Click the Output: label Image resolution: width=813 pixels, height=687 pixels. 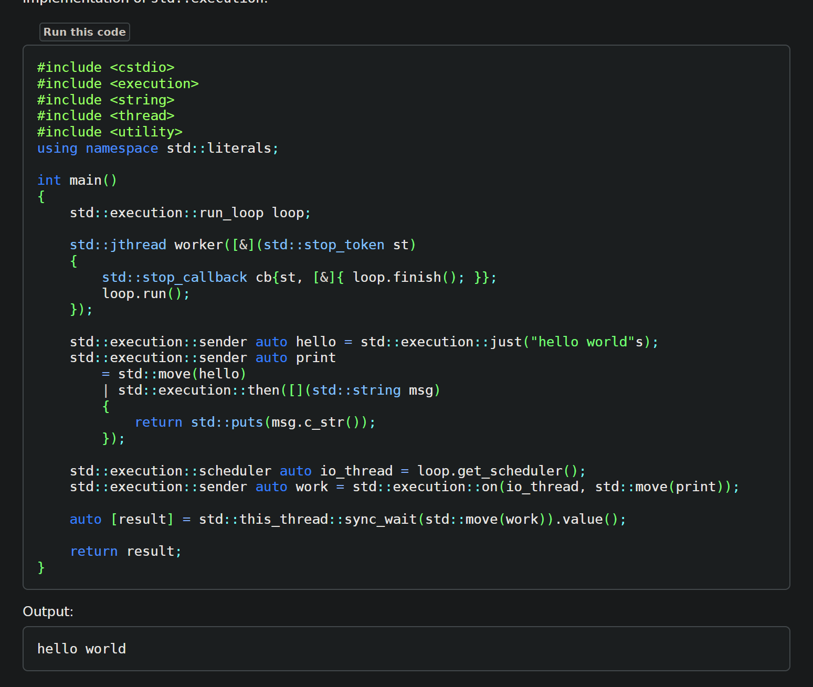48,611
